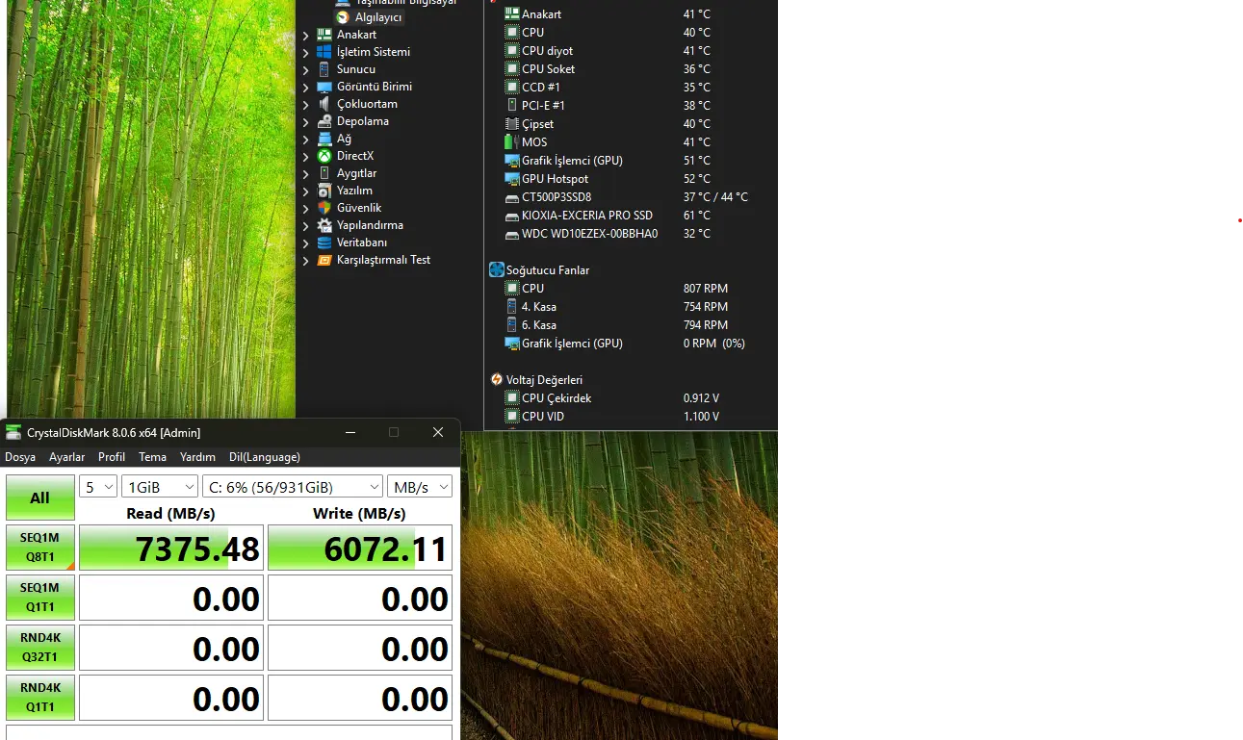Click the Çokluortam speaker icon
Screen dimensions: 1243x740
click(x=324, y=104)
